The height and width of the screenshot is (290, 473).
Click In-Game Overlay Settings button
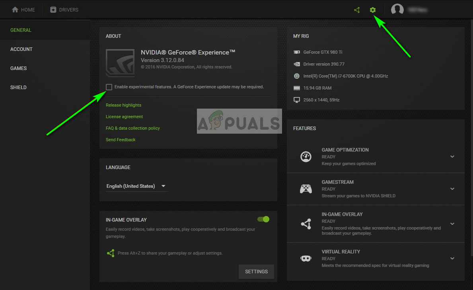(x=257, y=272)
